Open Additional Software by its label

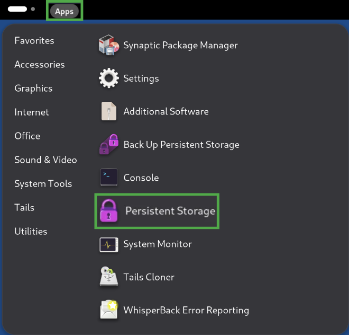166,111
